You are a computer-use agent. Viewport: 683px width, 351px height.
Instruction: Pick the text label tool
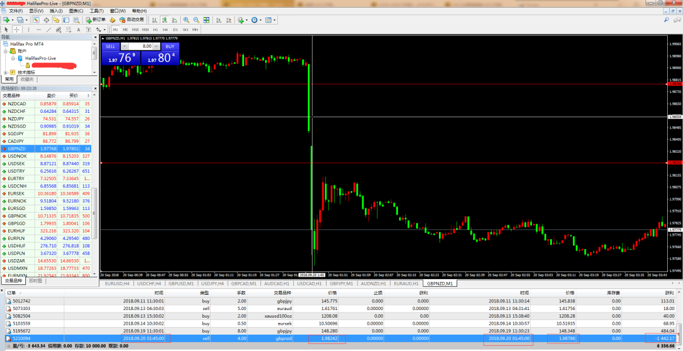[79, 29]
